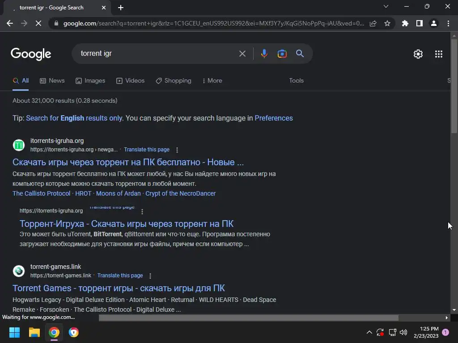Open the network status tray icon
458x343 pixels.
coord(392,332)
